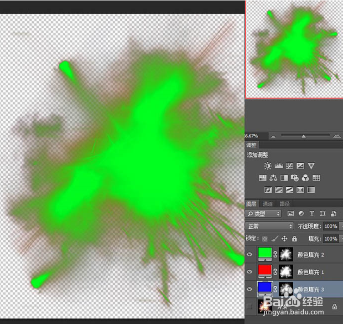The width and height of the screenshot is (343, 324).
Task: Zoom in with large mountains icon
Action: 337,136
